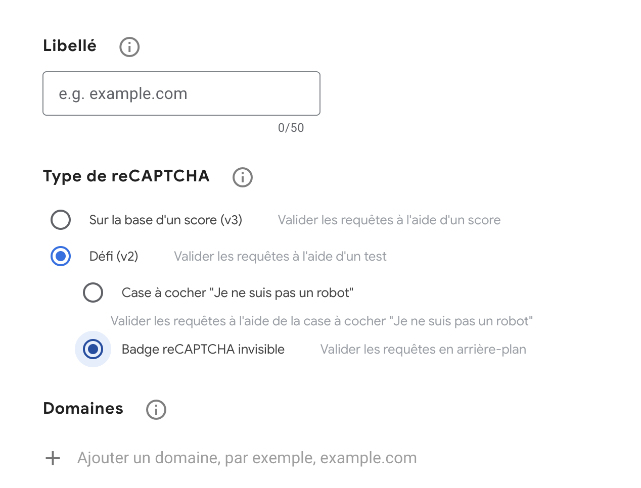Click the "Type de reCAPTCHA" heading
The width and height of the screenshot is (641, 488).
[126, 176]
